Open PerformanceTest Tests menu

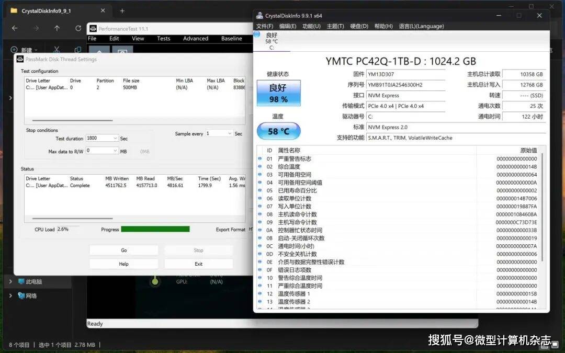pos(163,39)
